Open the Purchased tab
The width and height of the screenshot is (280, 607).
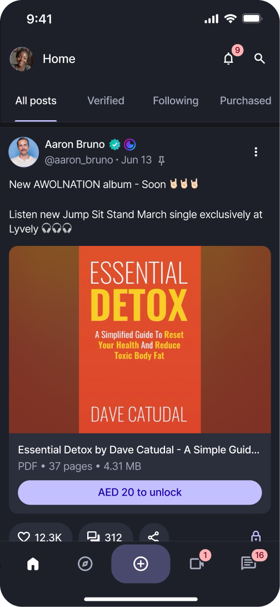coord(246,101)
